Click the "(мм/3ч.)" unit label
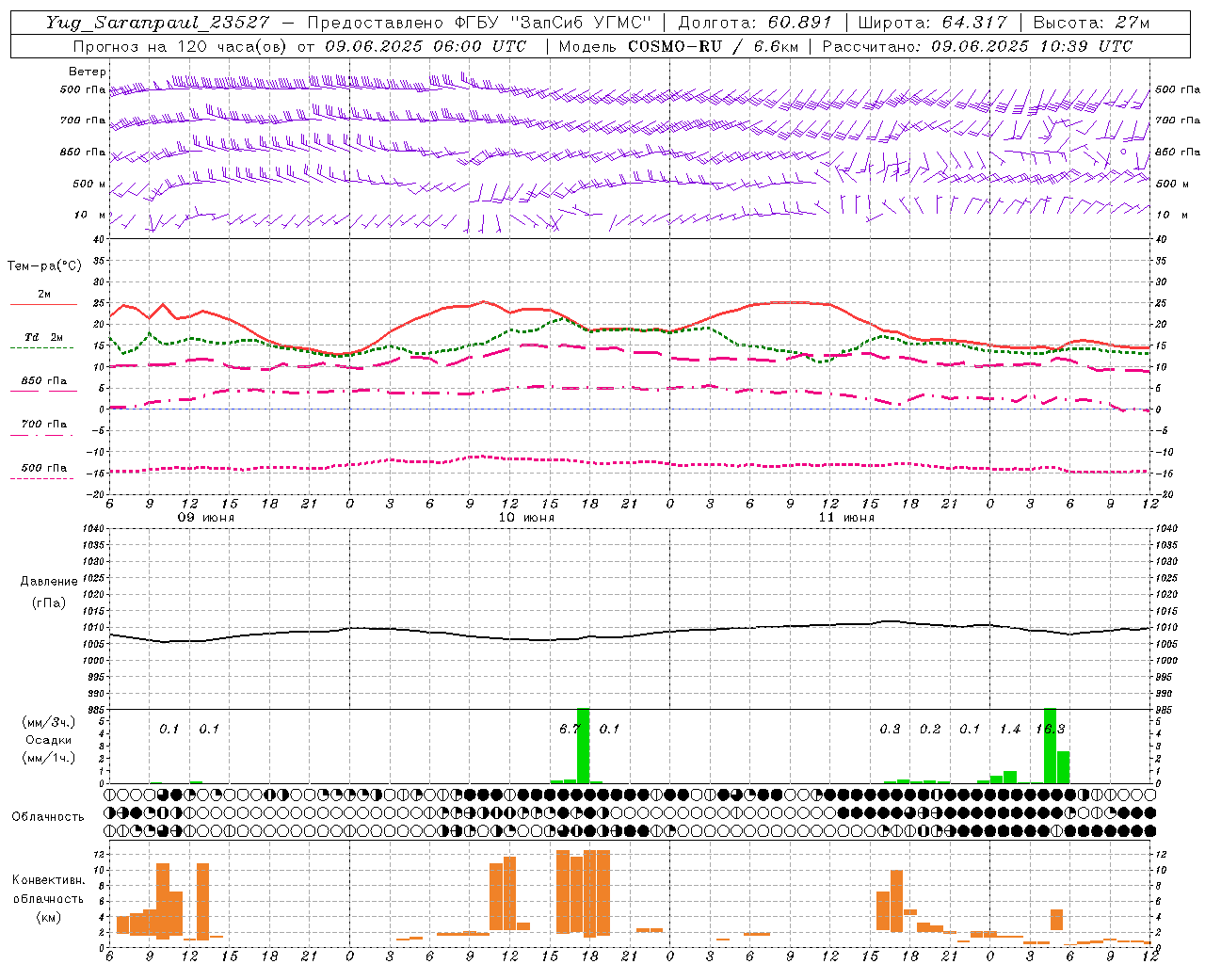Image resolution: width=1205 pixels, height=964 pixels. pos(48,722)
